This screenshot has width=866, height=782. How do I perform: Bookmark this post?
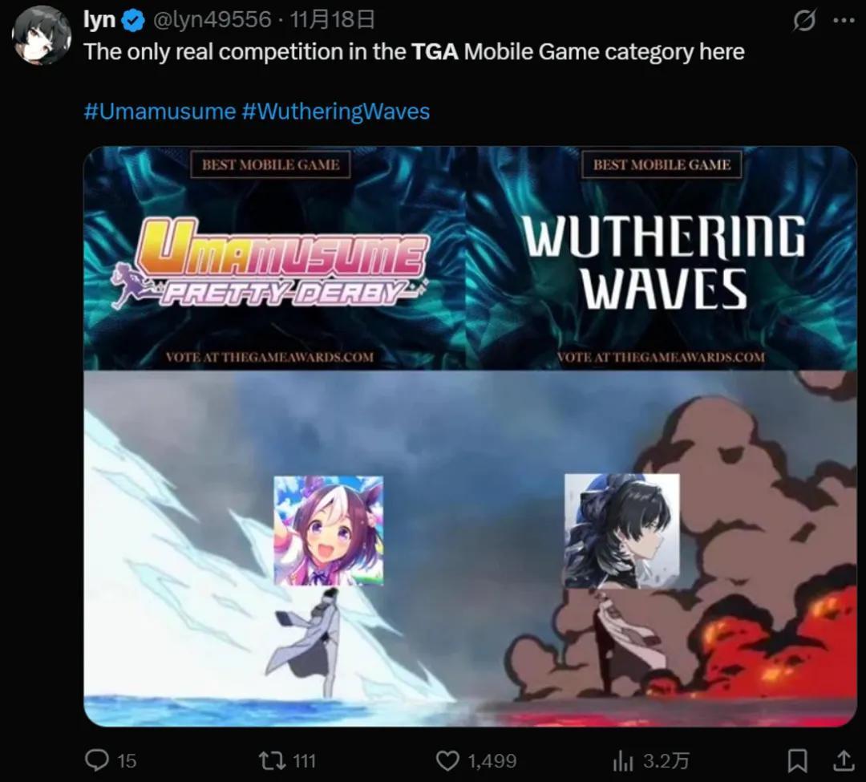797,760
